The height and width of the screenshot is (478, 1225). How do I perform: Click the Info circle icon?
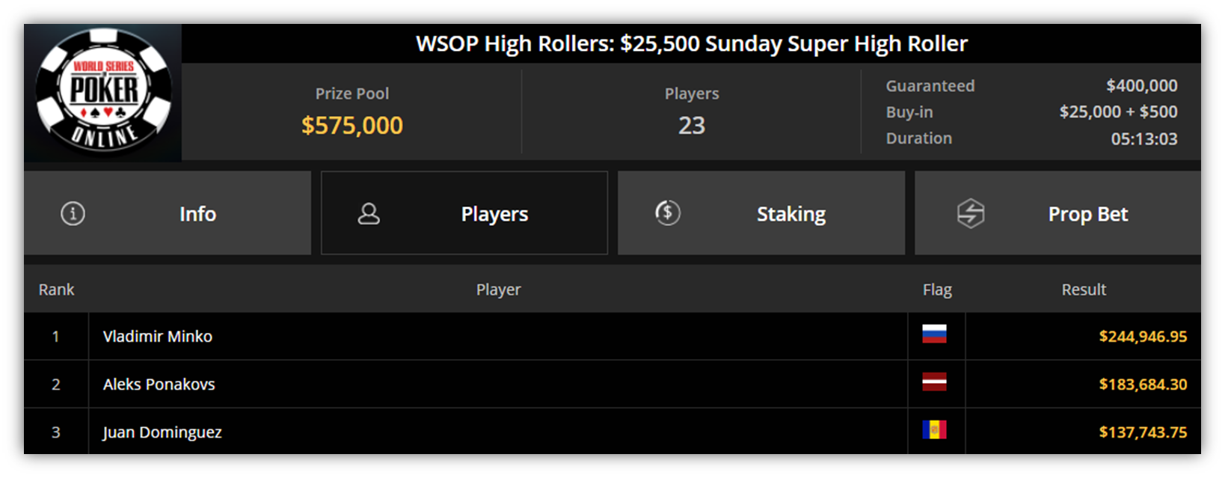73,214
